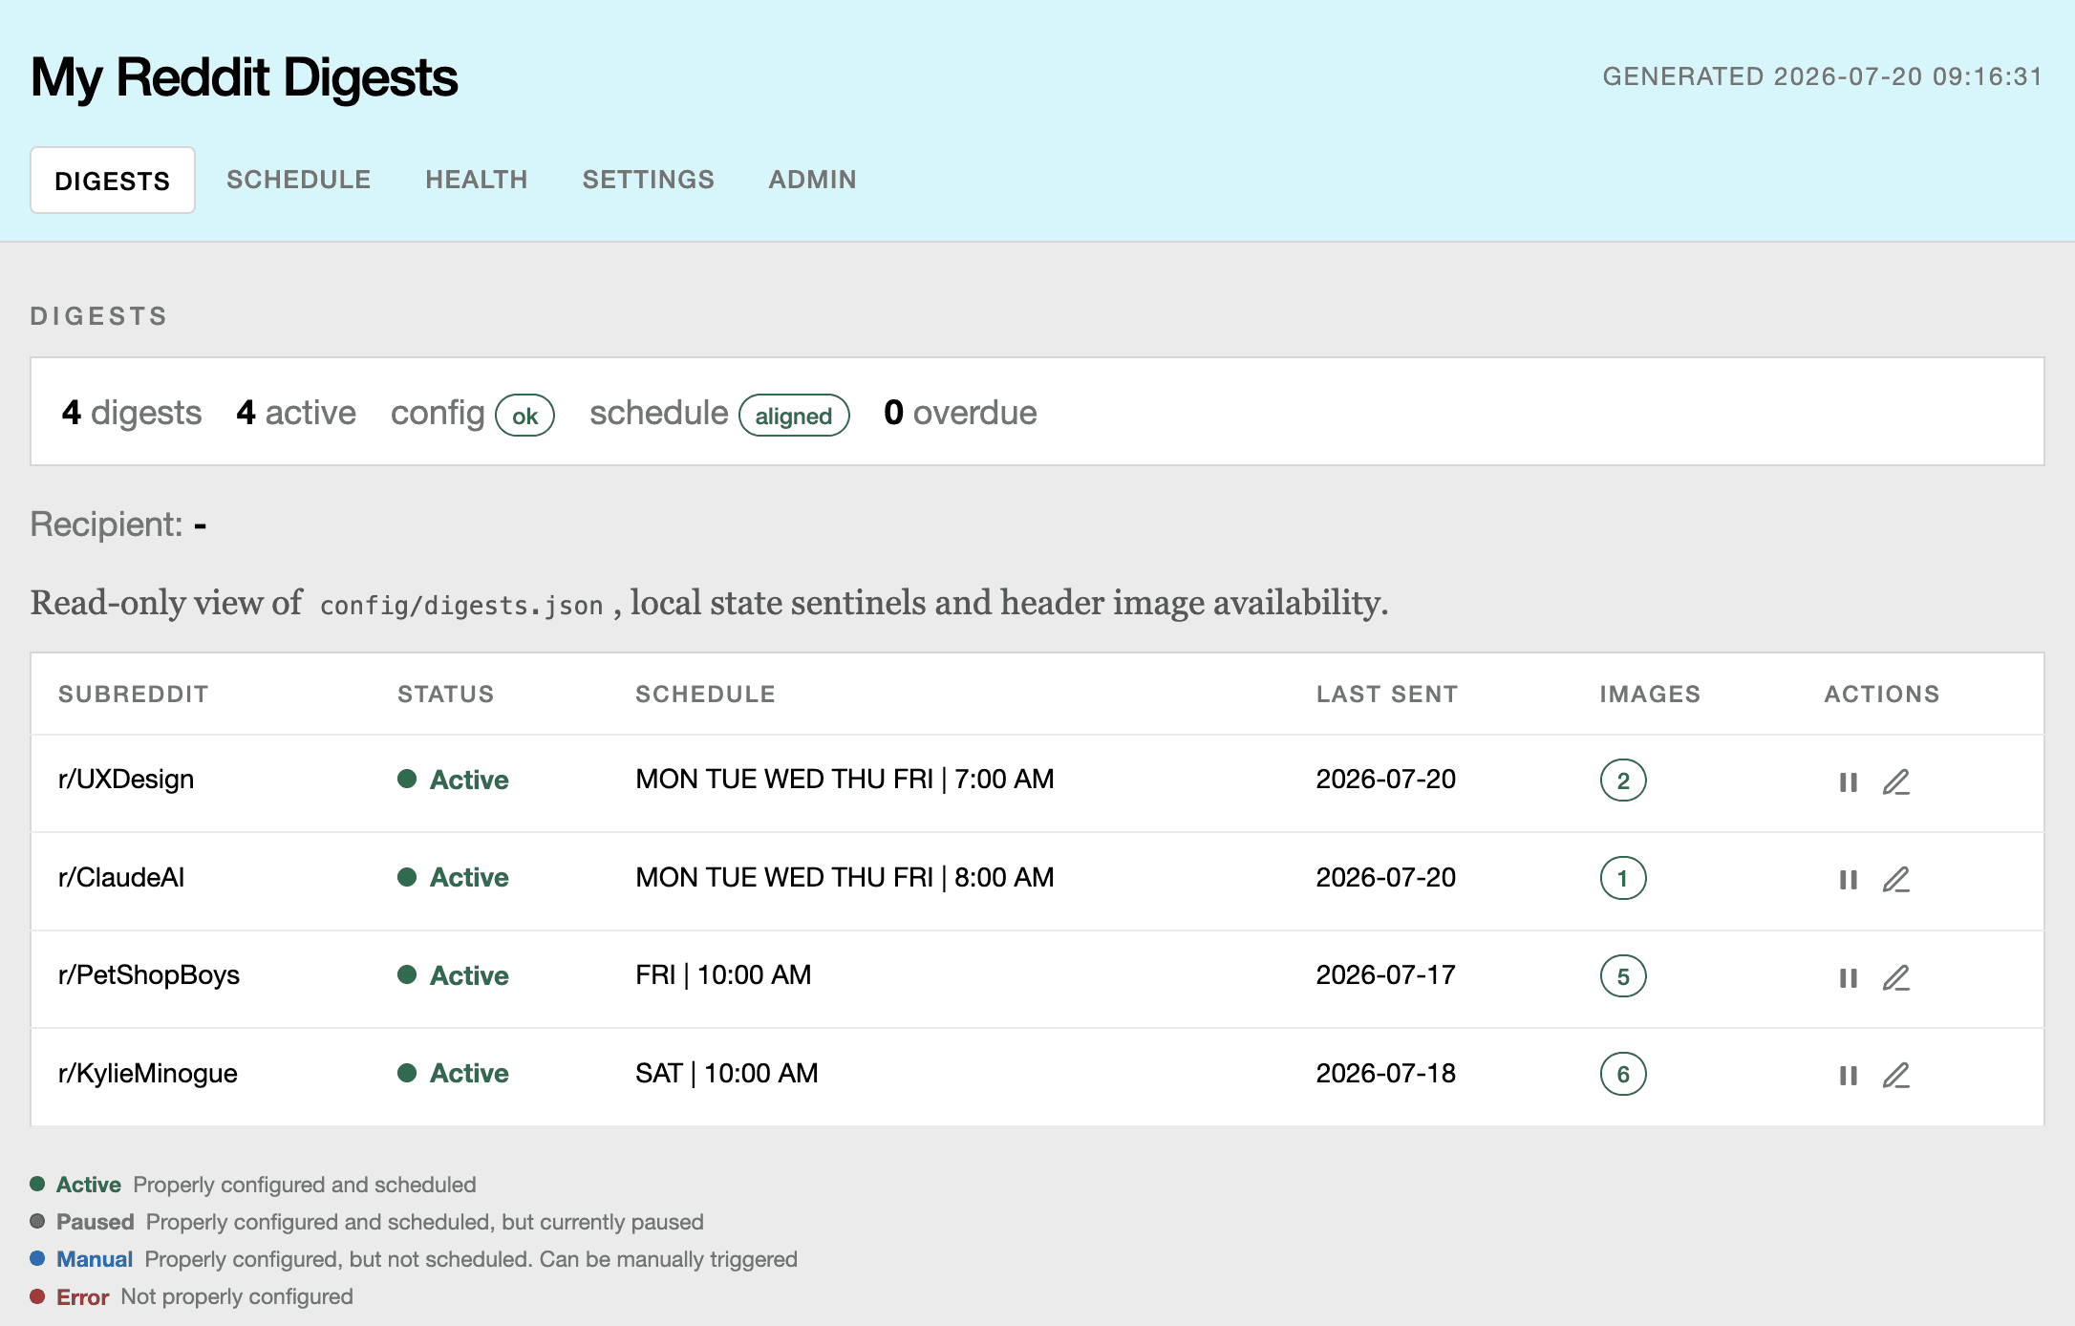Click Active status label for r/ClaudeAI
This screenshot has width=2075, height=1326.
pyautogui.click(x=469, y=877)
